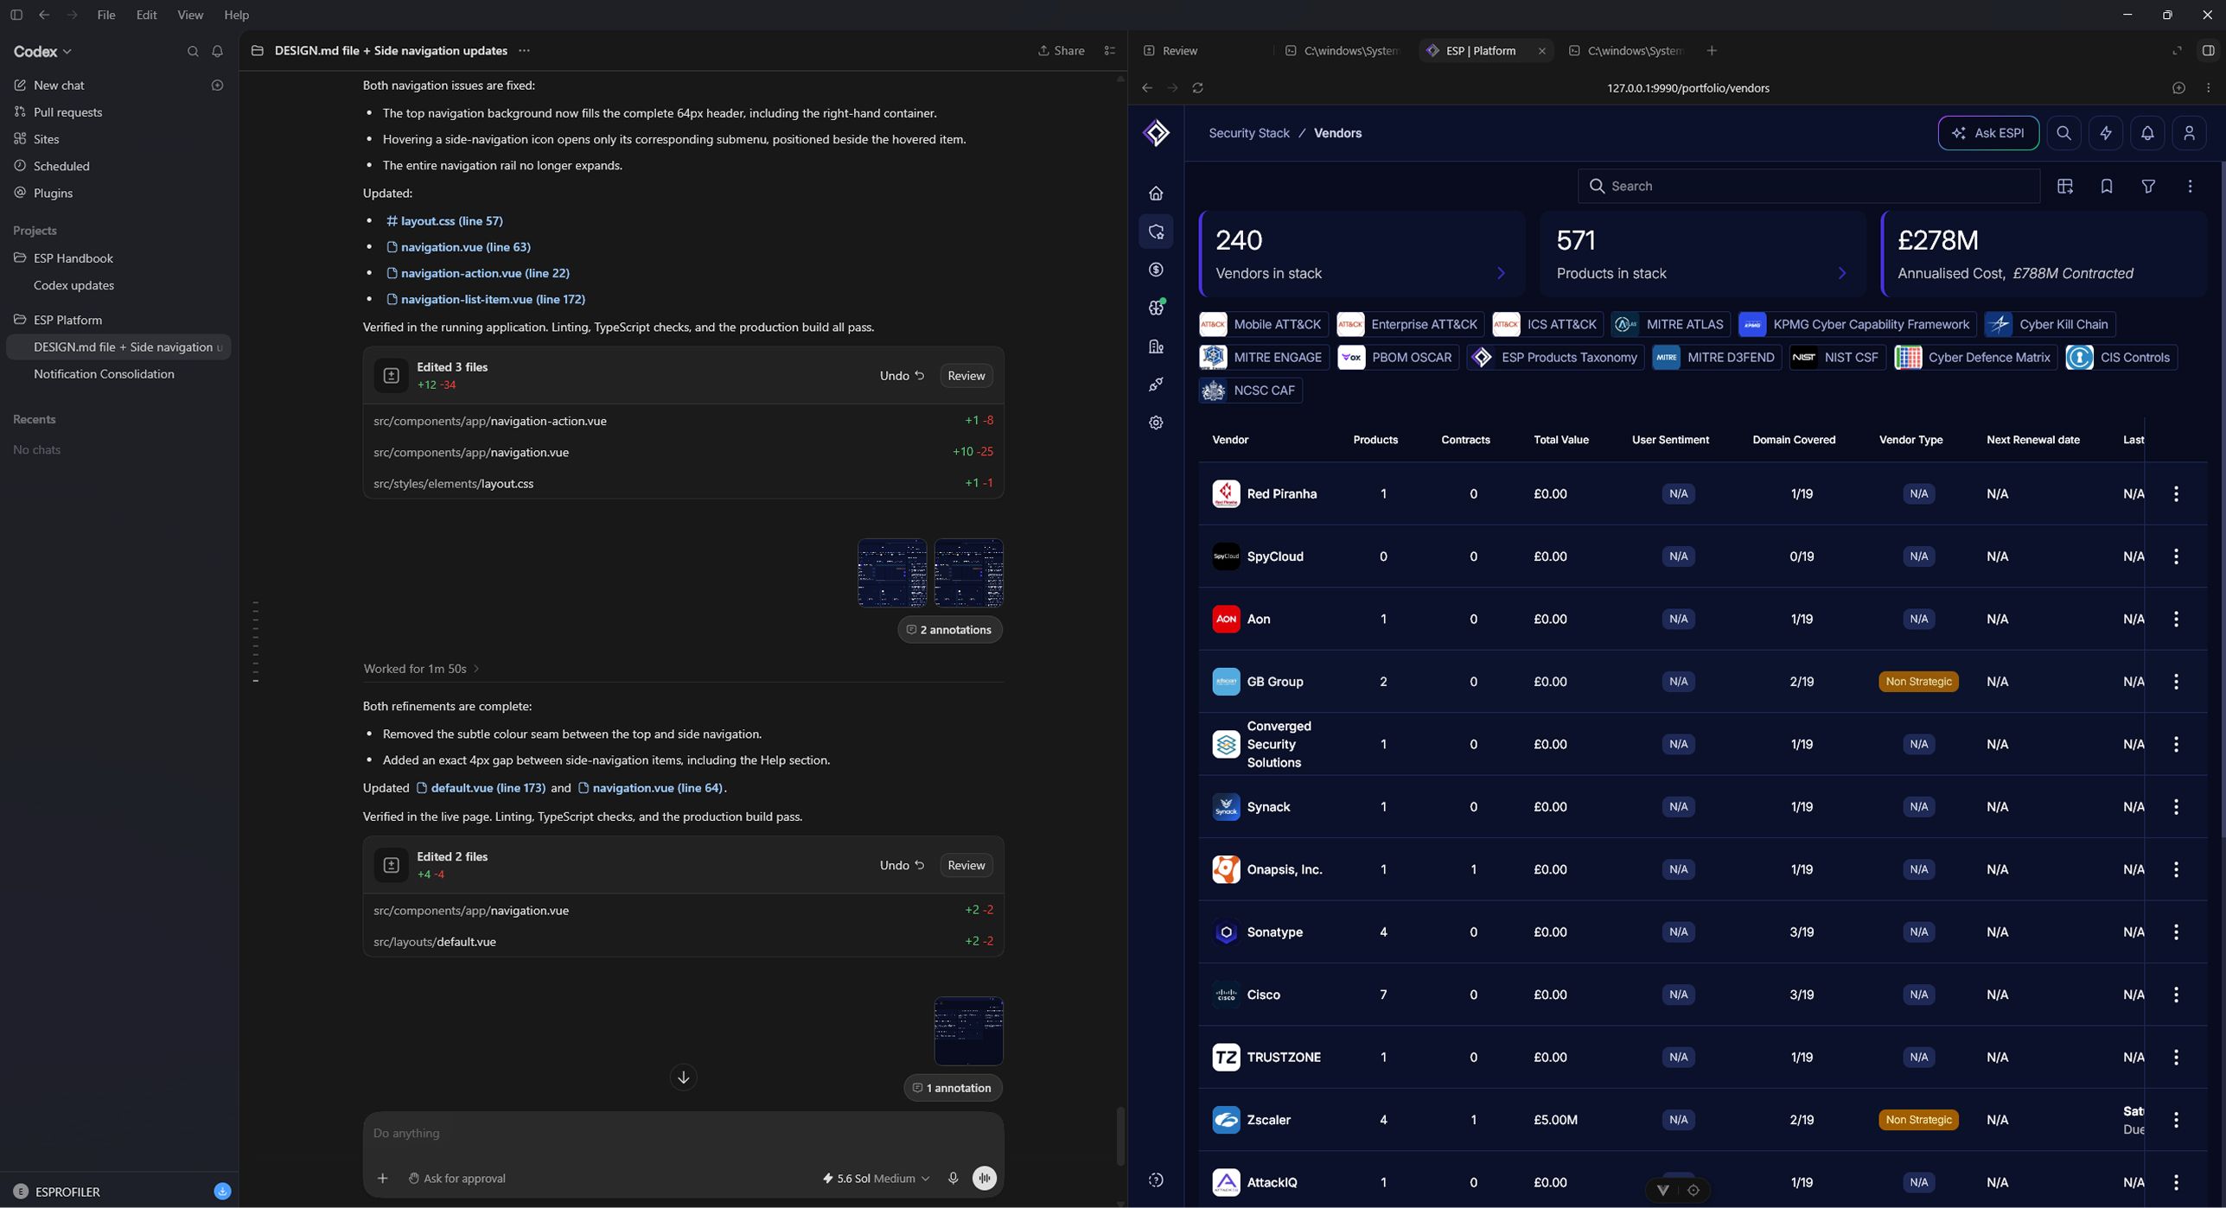Image resolution: width=2226 pixels, height=1208 pixels.
Task: Click Security Stack breadcrumb
Action: point(1248,133)
